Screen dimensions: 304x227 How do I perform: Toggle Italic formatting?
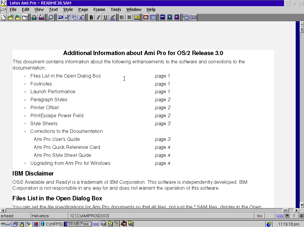click(x=98, y=17)
